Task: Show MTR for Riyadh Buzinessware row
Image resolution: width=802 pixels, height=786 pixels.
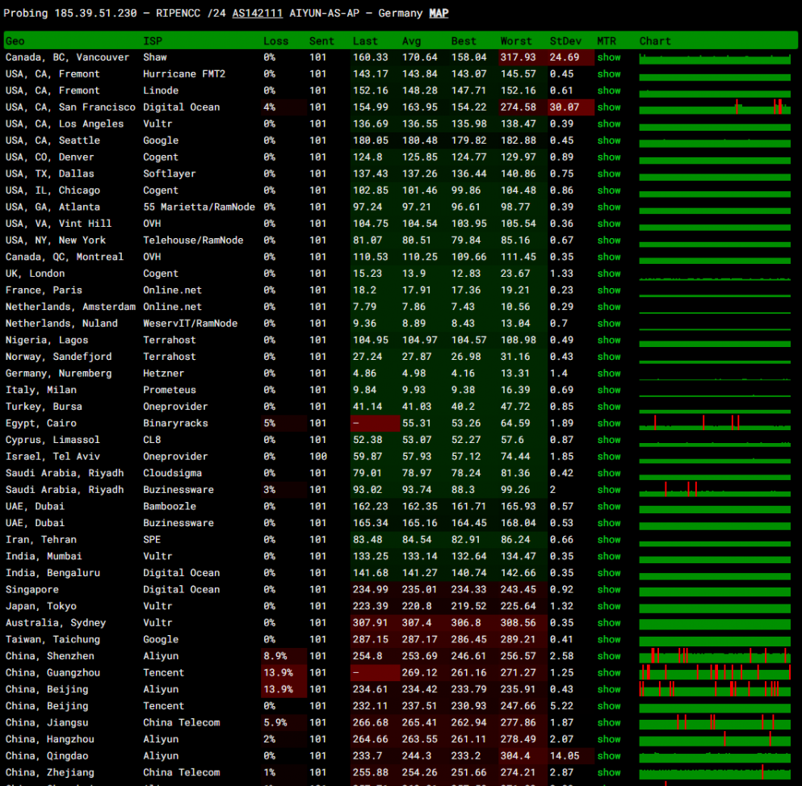Action: [x=609, y=490]
